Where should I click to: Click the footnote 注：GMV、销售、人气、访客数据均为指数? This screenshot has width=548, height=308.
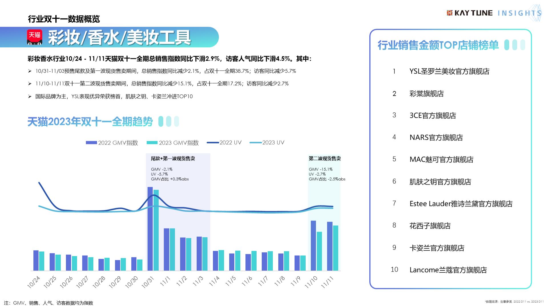pyautogui.click(x=49, y=303)
